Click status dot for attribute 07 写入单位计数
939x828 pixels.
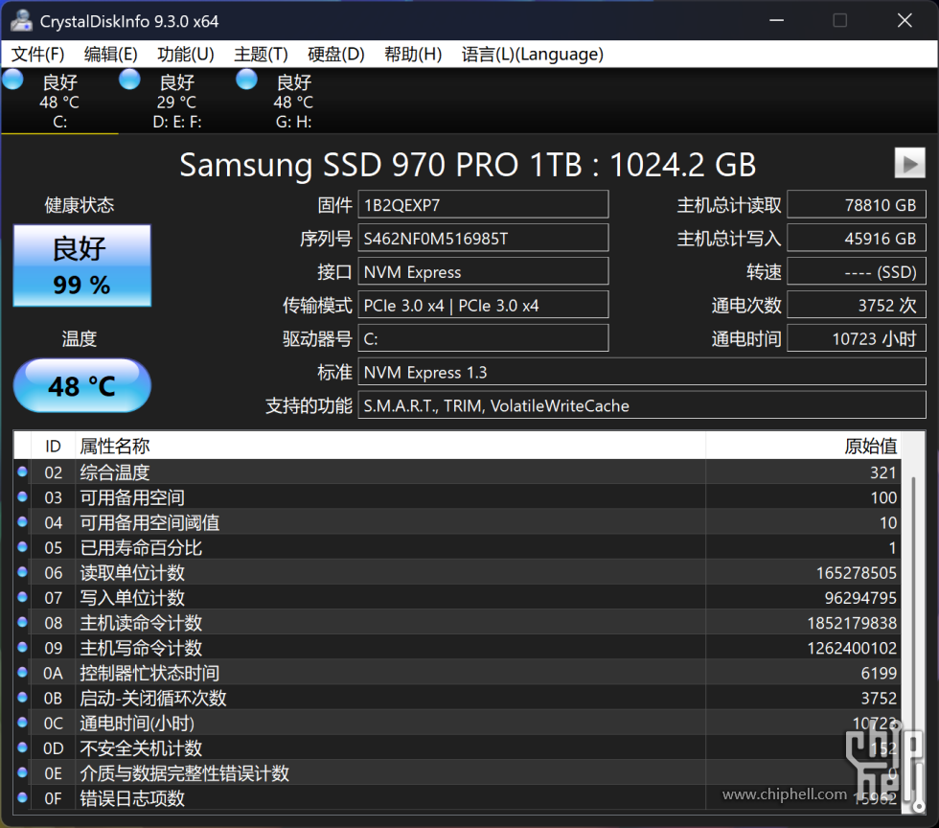tap(22, 597)
